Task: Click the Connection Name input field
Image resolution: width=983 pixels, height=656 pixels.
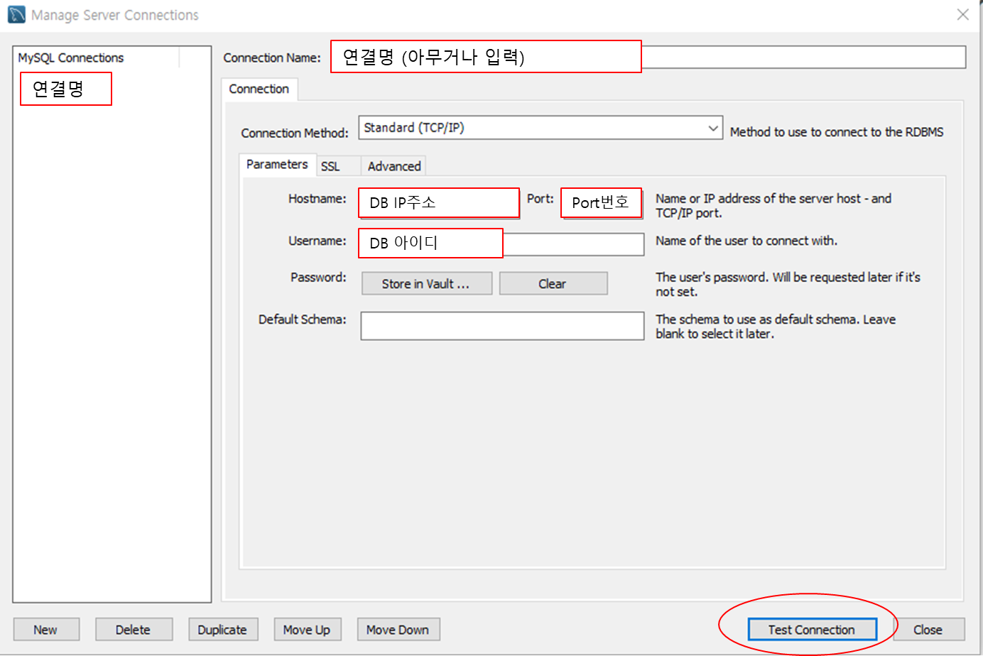Action: click(x=648, y=58)
